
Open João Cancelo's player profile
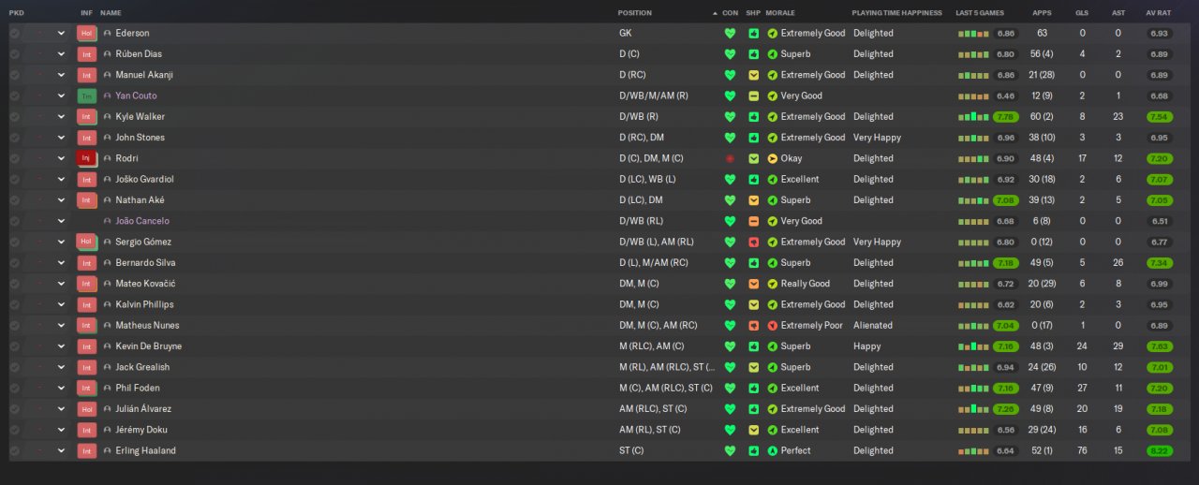click(142, 221)
